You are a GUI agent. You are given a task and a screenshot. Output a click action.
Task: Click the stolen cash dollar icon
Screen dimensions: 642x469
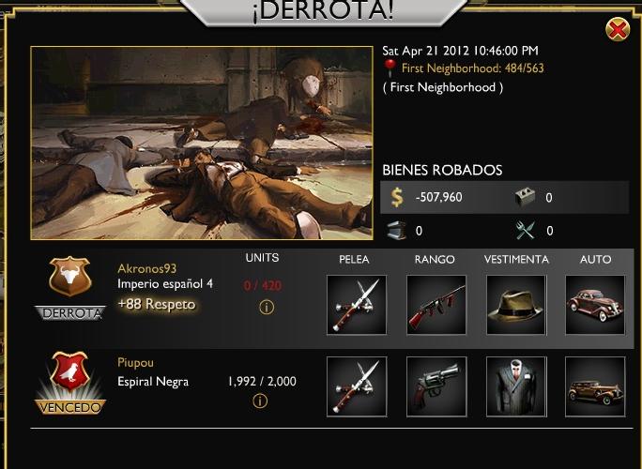397,198
